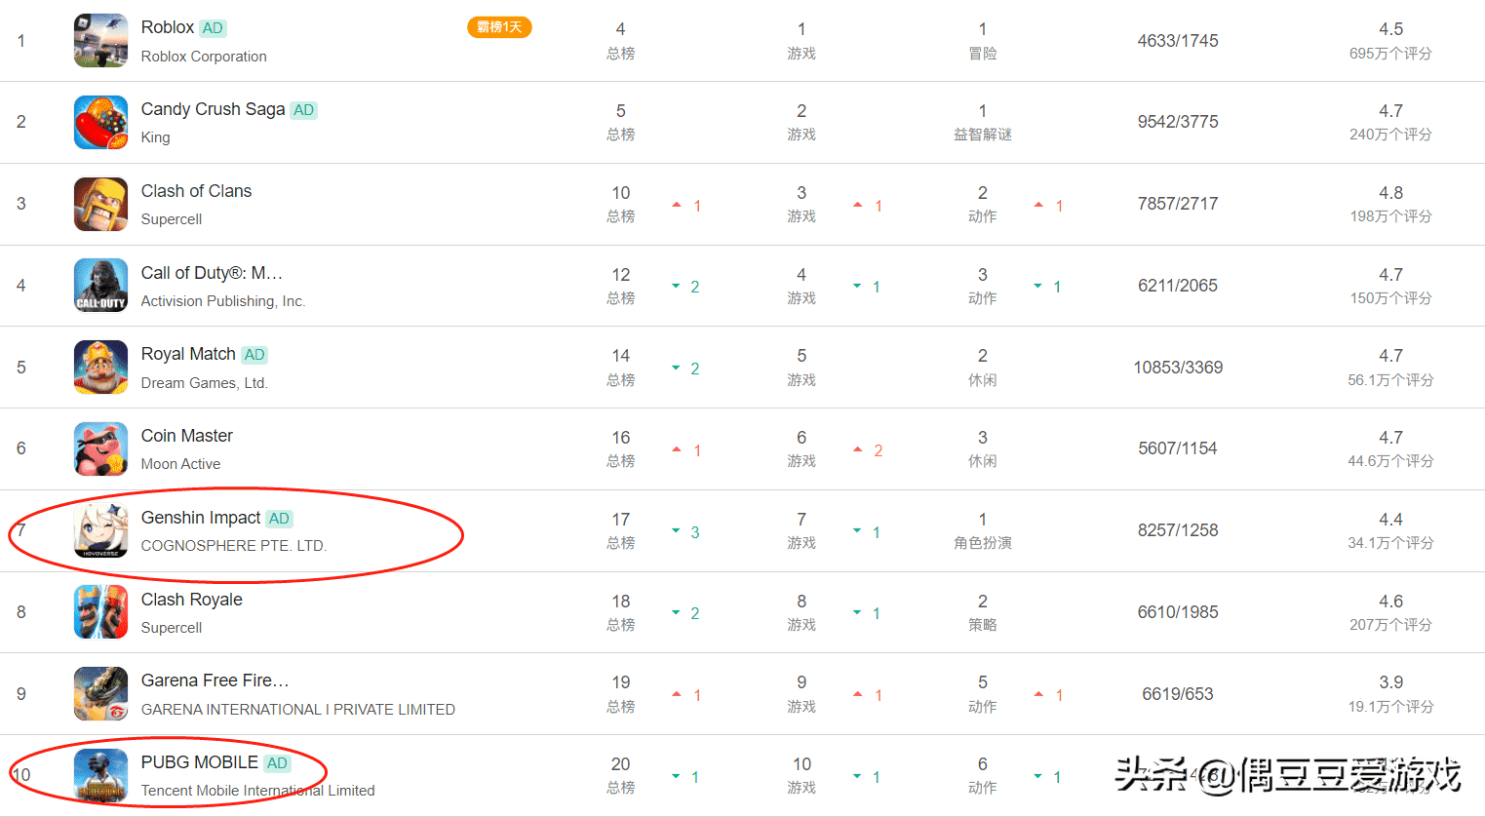Click the AD badge next to PUBG MOBILE
This screenshot has height=817, width=1485.
pyautogui.click(x=277, y=763)
